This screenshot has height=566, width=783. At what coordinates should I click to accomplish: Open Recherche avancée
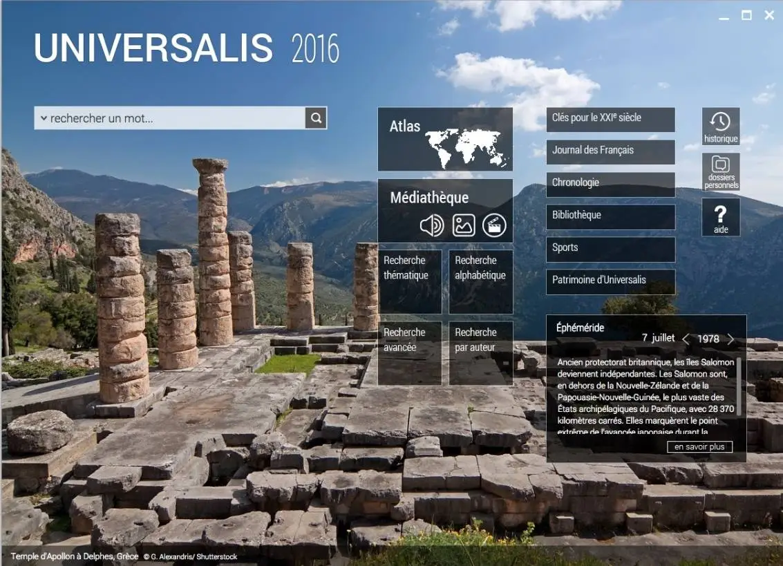(410, 353)
